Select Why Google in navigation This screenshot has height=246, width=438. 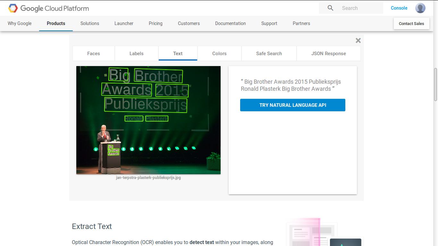[x=20, y=23]
